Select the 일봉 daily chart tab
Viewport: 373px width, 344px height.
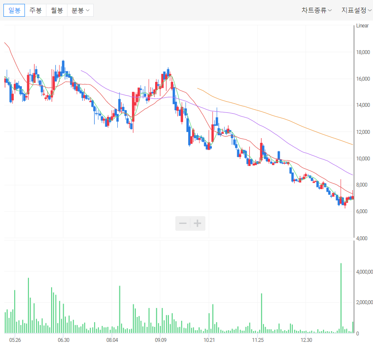click(x=14, y=10)
